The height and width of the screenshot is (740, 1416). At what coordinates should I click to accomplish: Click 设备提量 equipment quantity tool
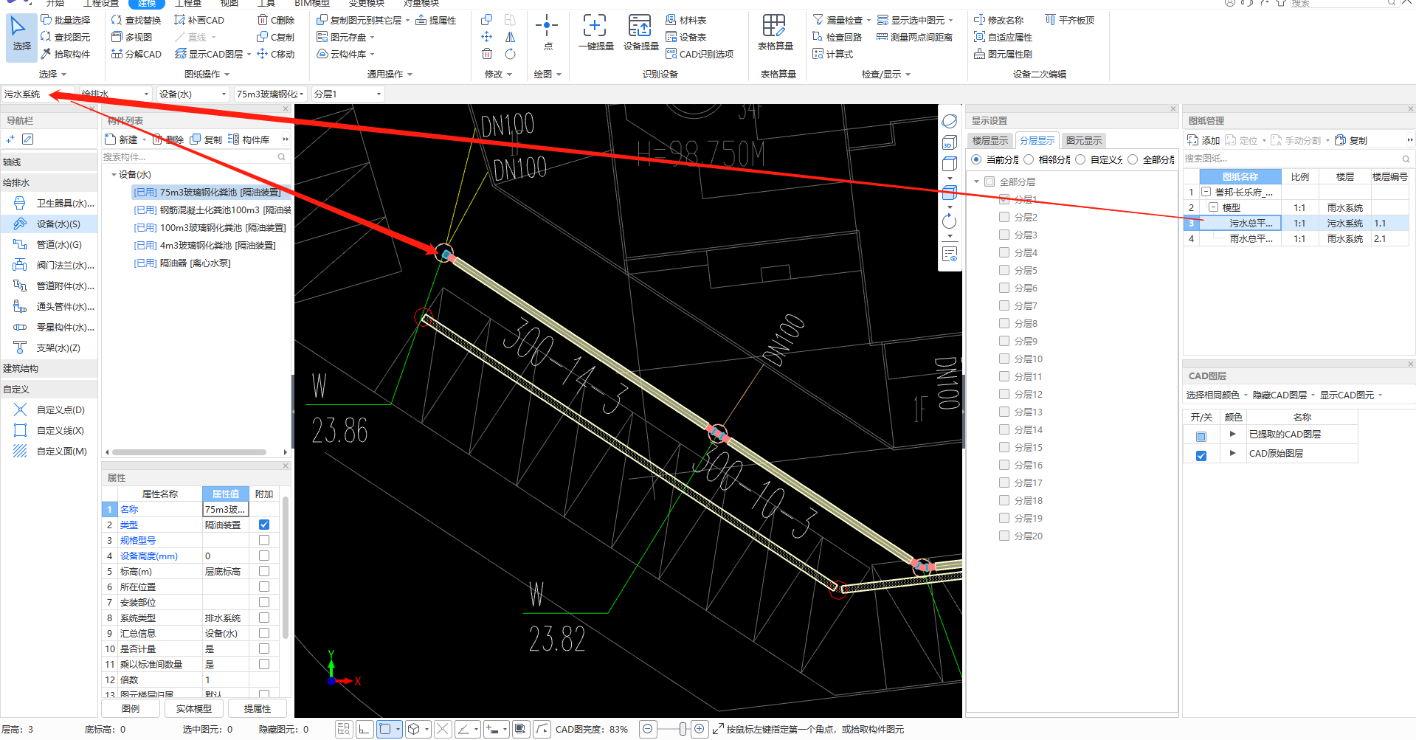640,32
